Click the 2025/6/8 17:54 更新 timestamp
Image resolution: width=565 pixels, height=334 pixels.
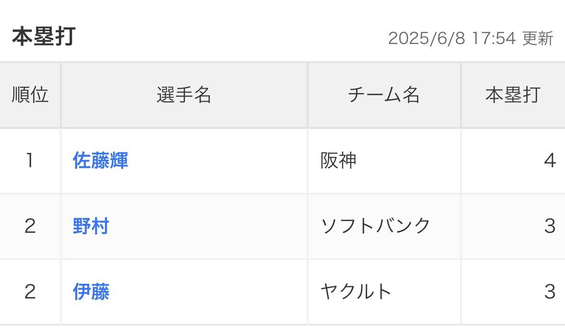[x=471, y=38]
